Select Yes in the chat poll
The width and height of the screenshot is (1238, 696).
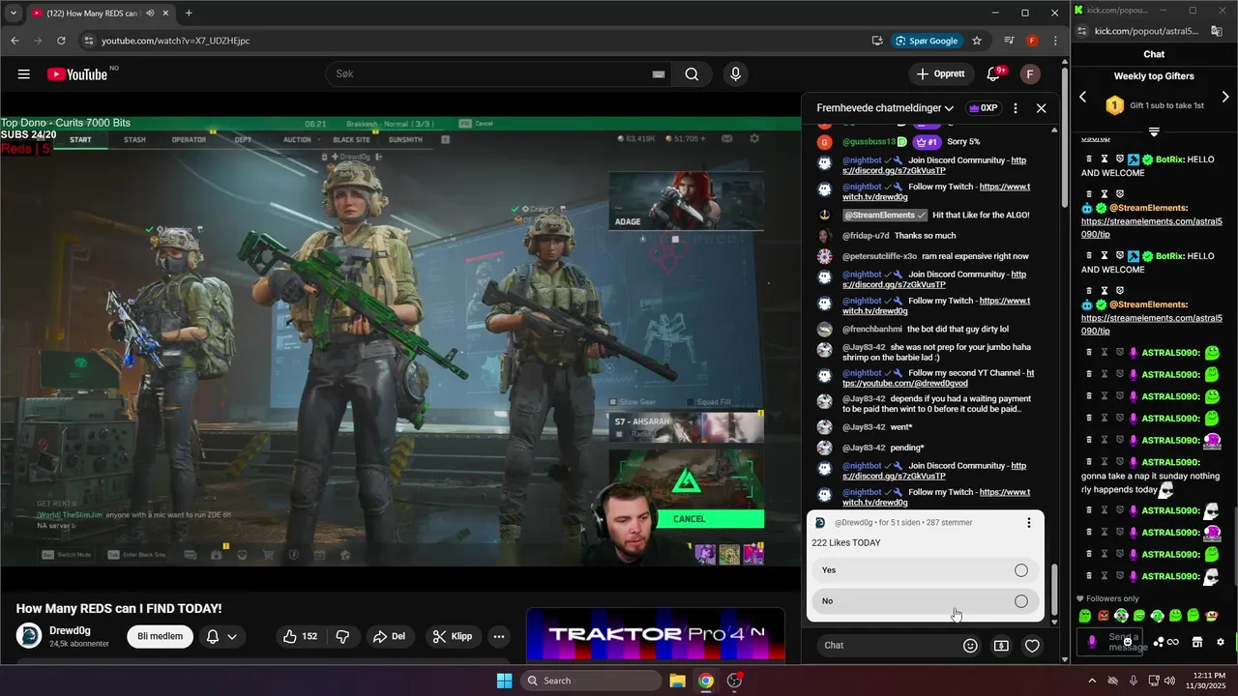point(925,570)
